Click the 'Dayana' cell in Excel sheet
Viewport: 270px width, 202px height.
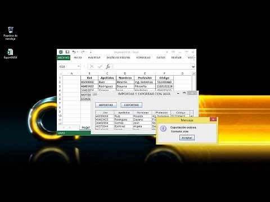pos(125,86)
